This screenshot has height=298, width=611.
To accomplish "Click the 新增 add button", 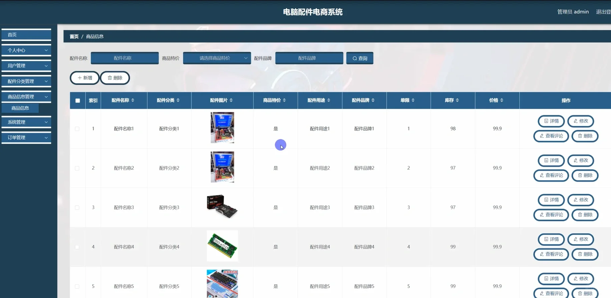I will [x=85, y=78].
